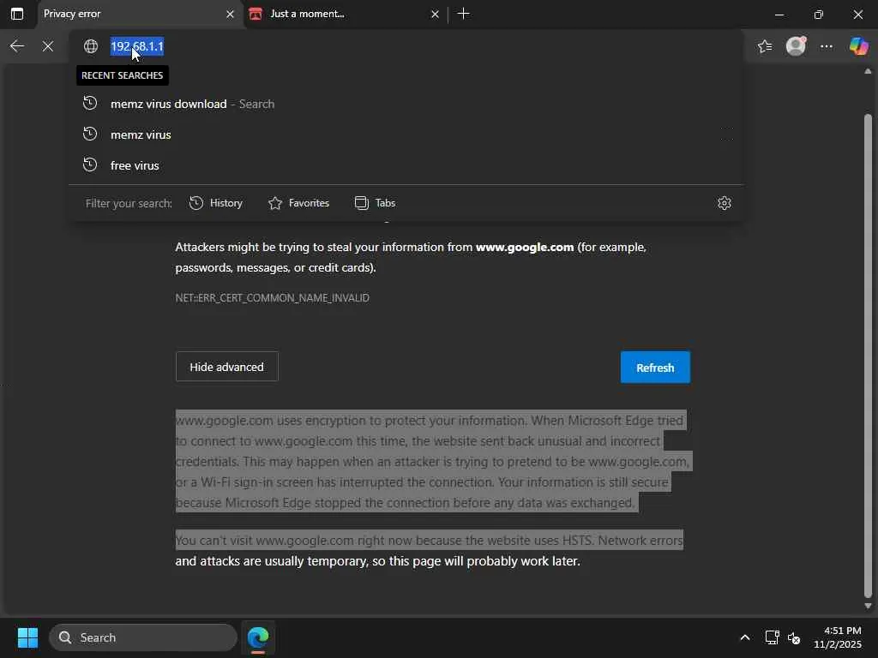Open Settings and more ellipsis menu
Viewport: 878px width, 658px height.
[827, 46]
